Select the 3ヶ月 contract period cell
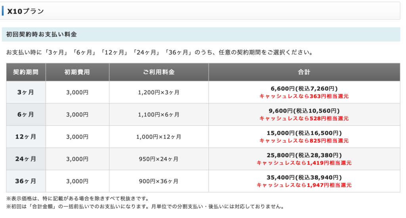 [x=26, y=92]
